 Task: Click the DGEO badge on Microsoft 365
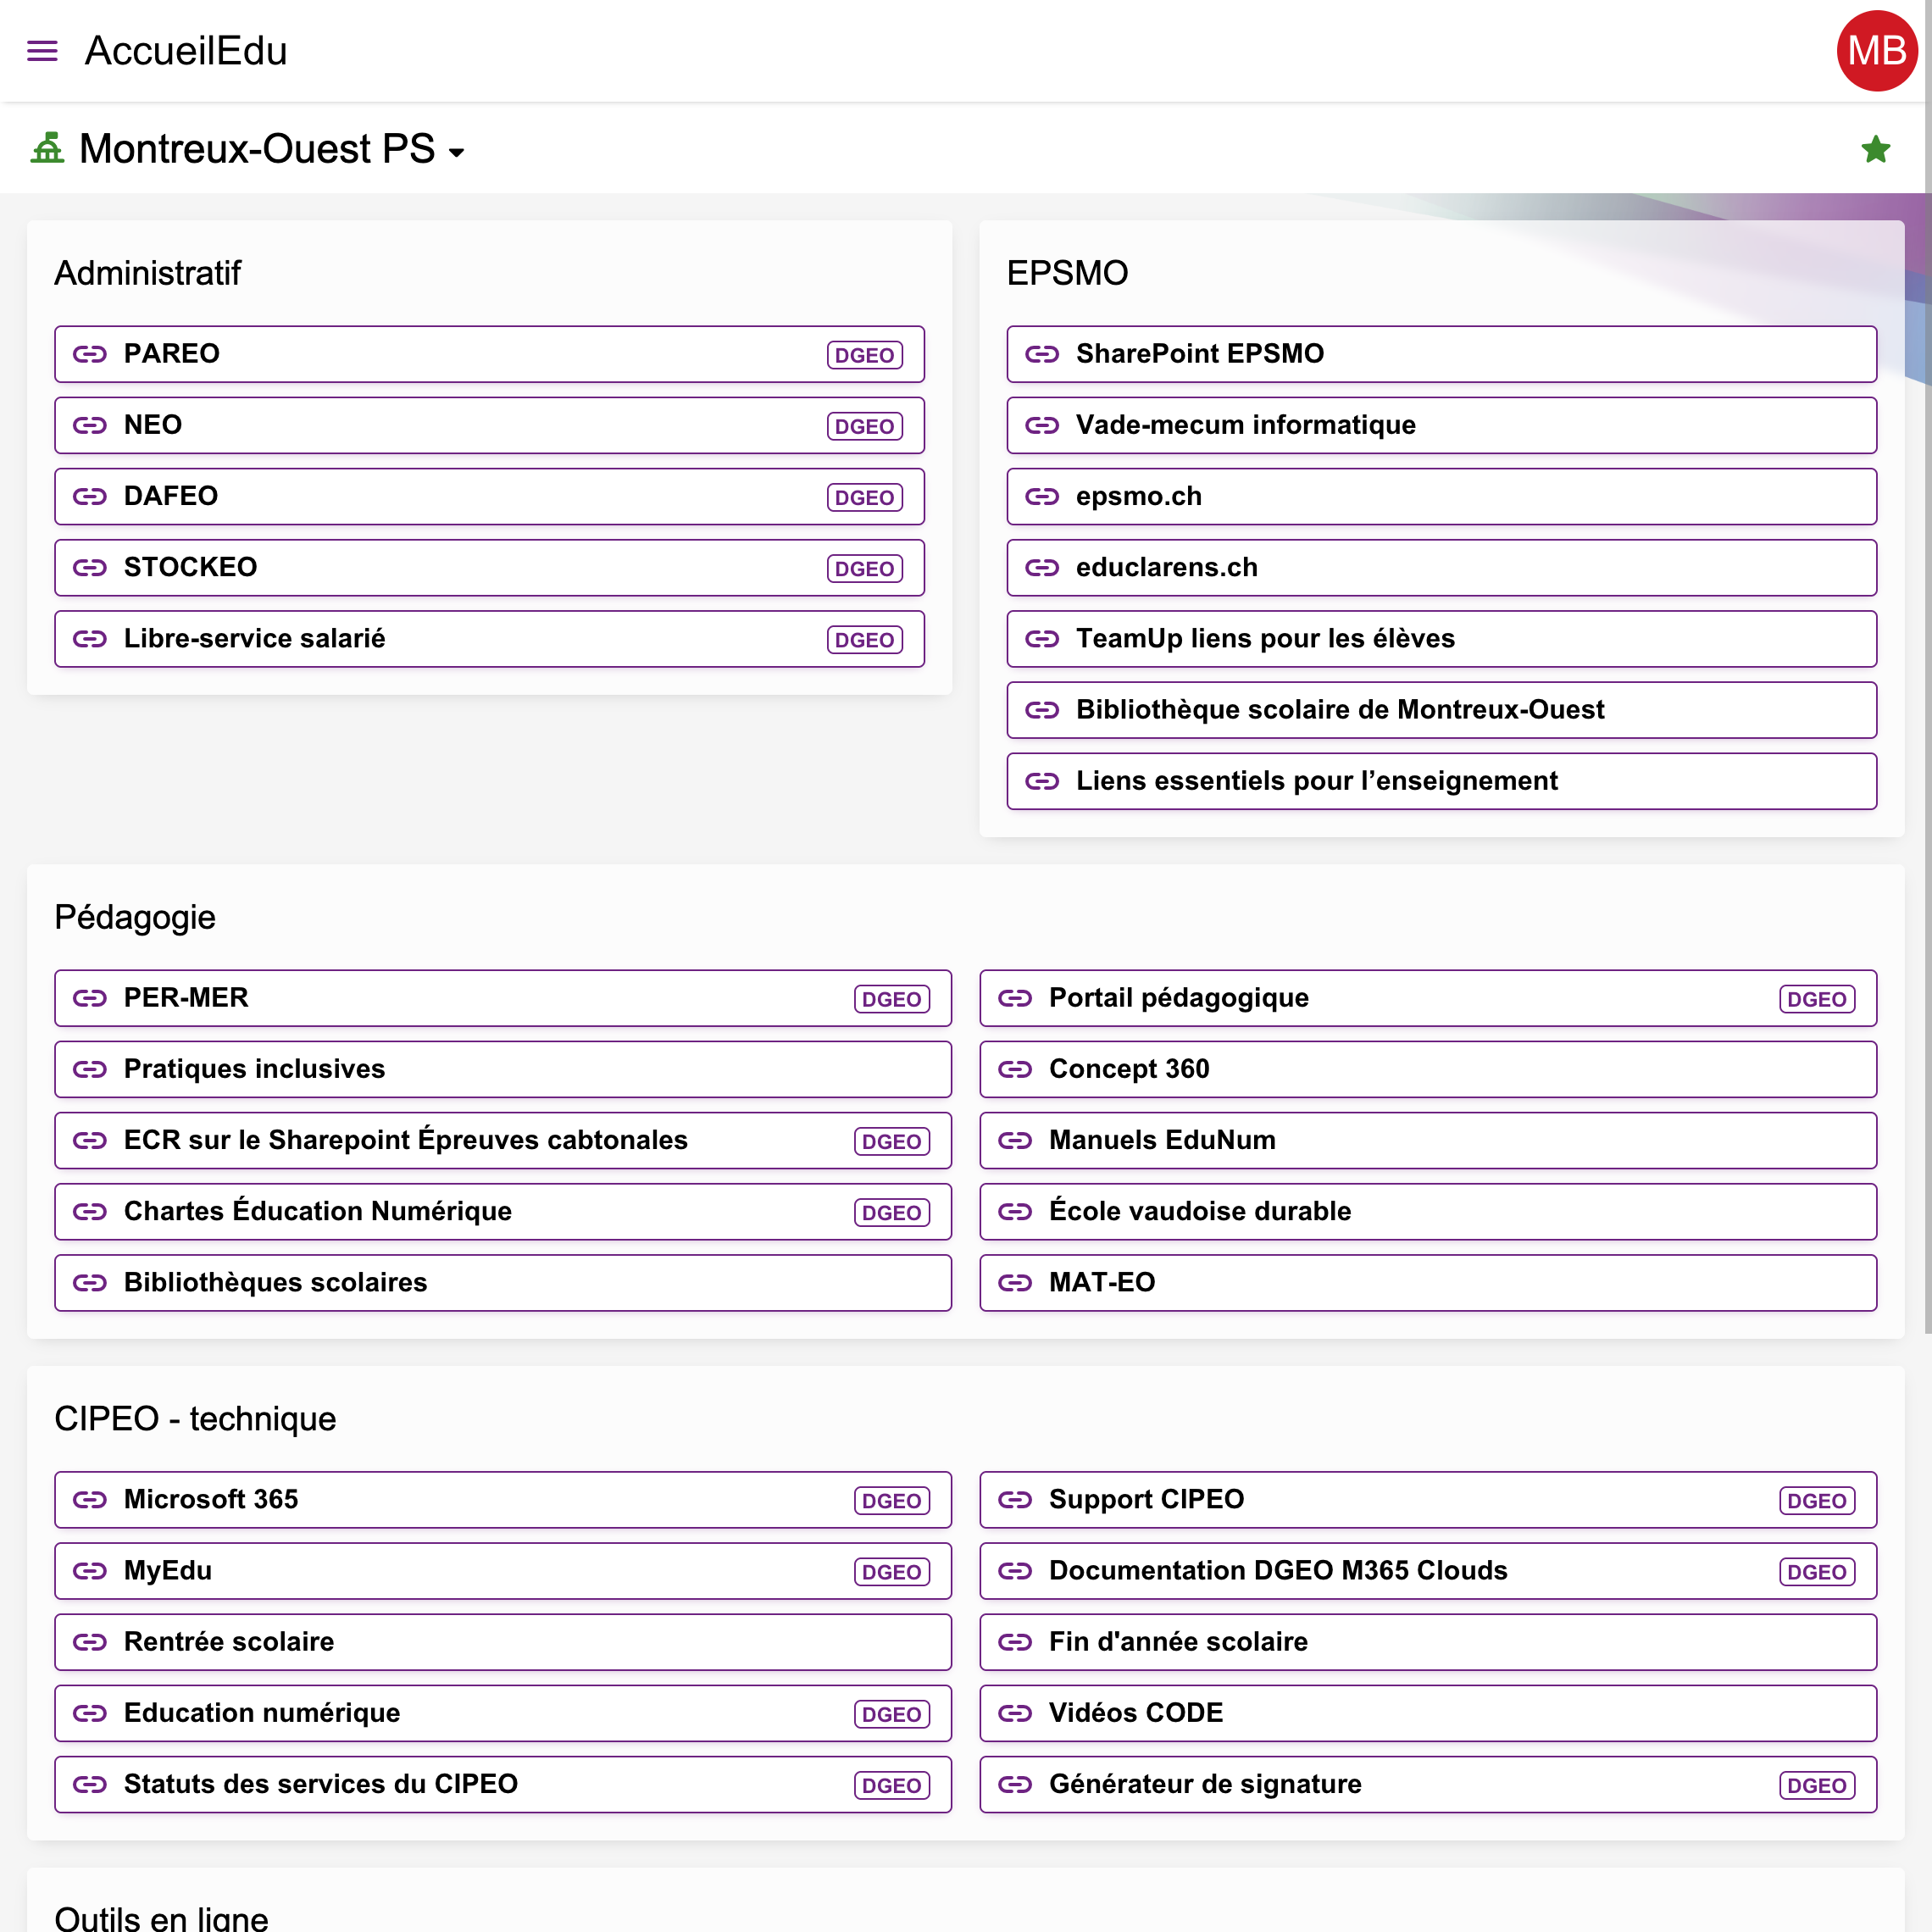click(x=891, y=1500)
